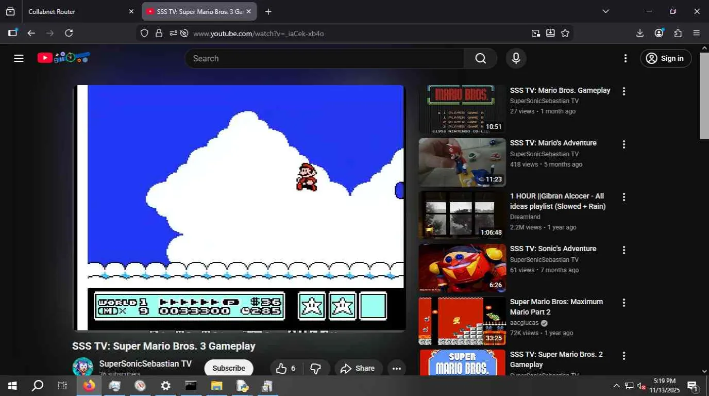
Task: Open the Sonic's Adventure video thumbnail
Action: pos(462,268)
